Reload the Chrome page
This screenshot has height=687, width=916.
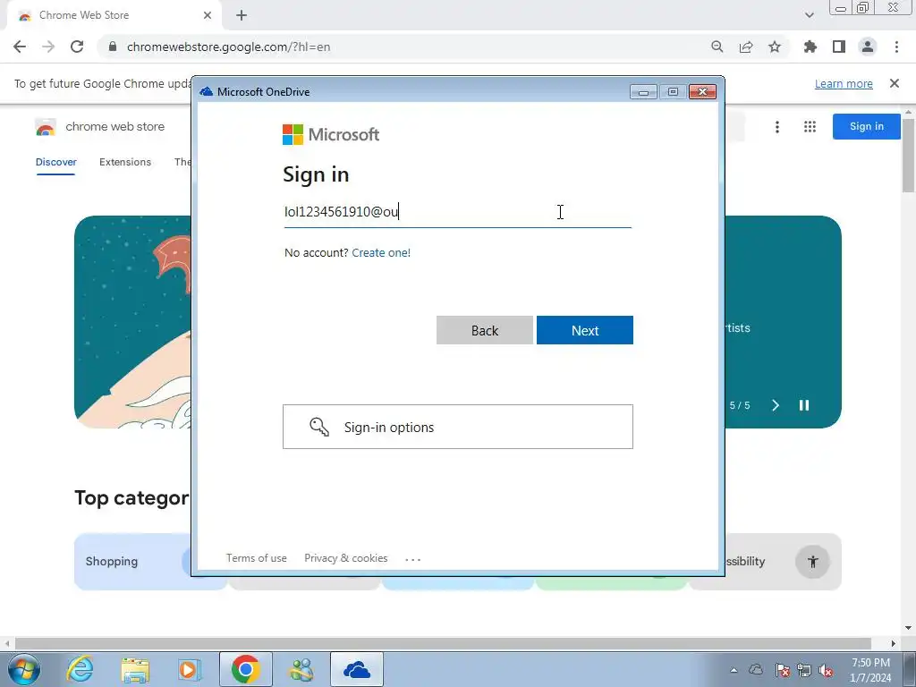[77, 47]
